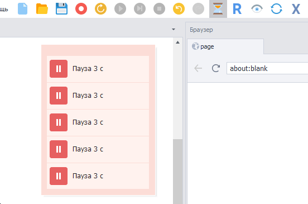Viewport: 308px width, 204px height.
Task: Toggle the eye visibility icon
Action: click(x=257, y=9)
